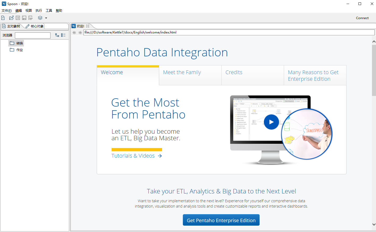Click the browser forward arrow
Screen dimensions: 376x232
coord(80,32)
